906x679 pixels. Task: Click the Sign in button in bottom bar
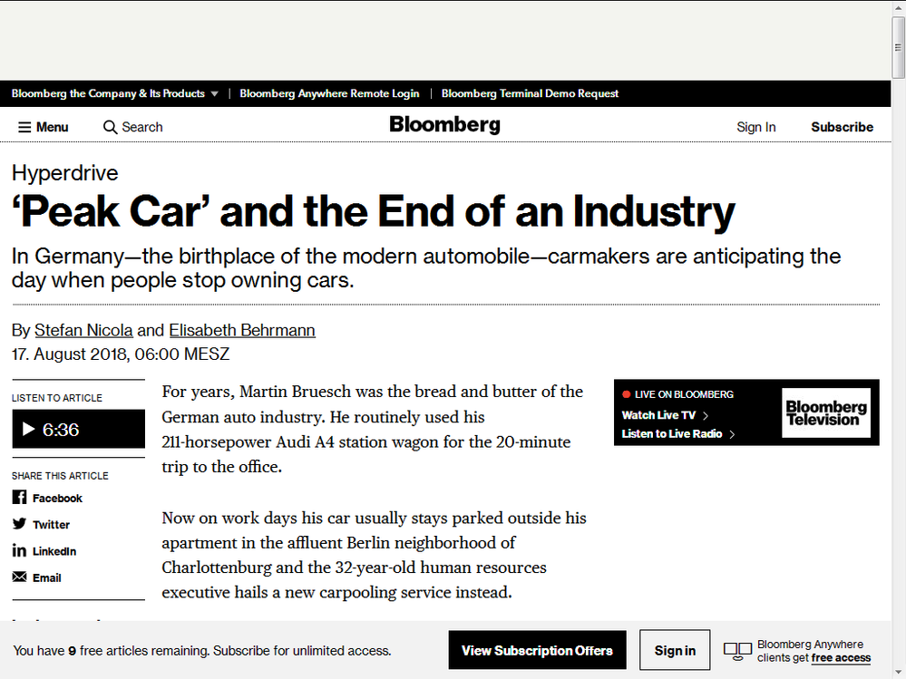tap(675, 650)
